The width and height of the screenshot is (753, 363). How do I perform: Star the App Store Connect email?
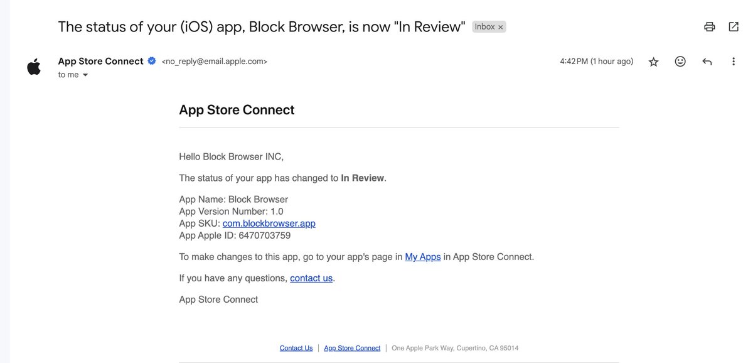pyautogui.click(x=653, y=62)
